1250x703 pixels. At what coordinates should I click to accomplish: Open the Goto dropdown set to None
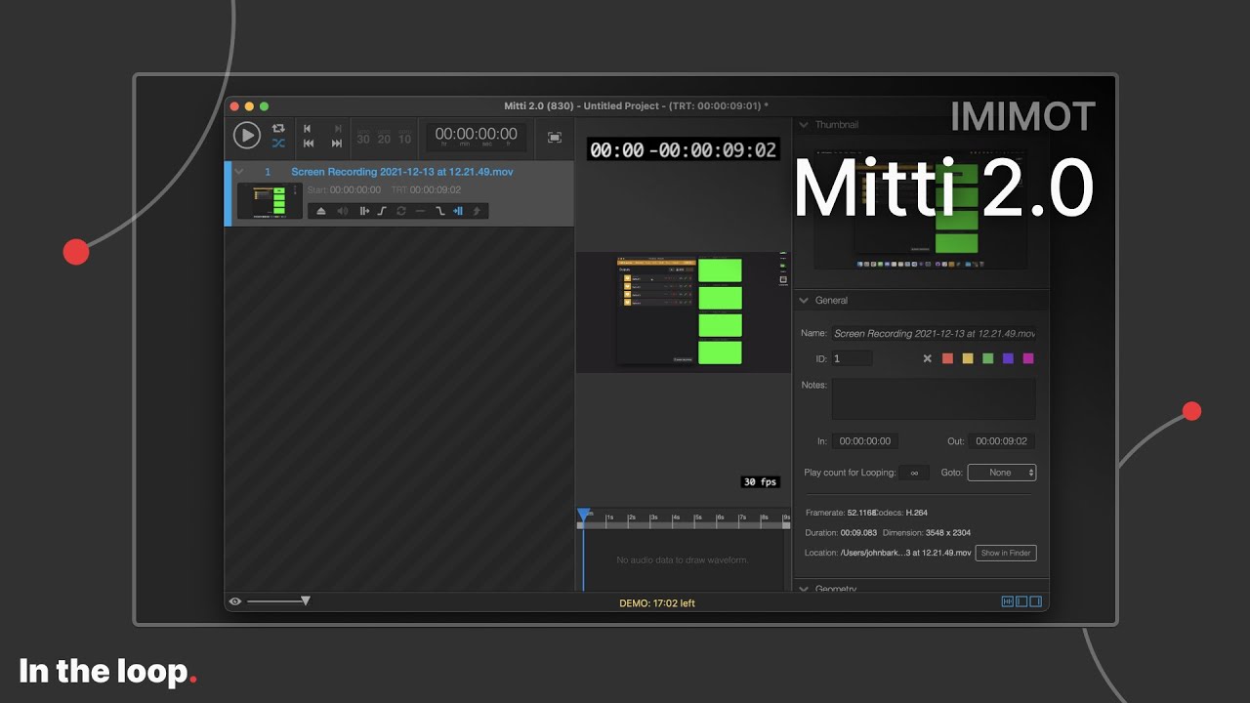tap(1002, 473)
